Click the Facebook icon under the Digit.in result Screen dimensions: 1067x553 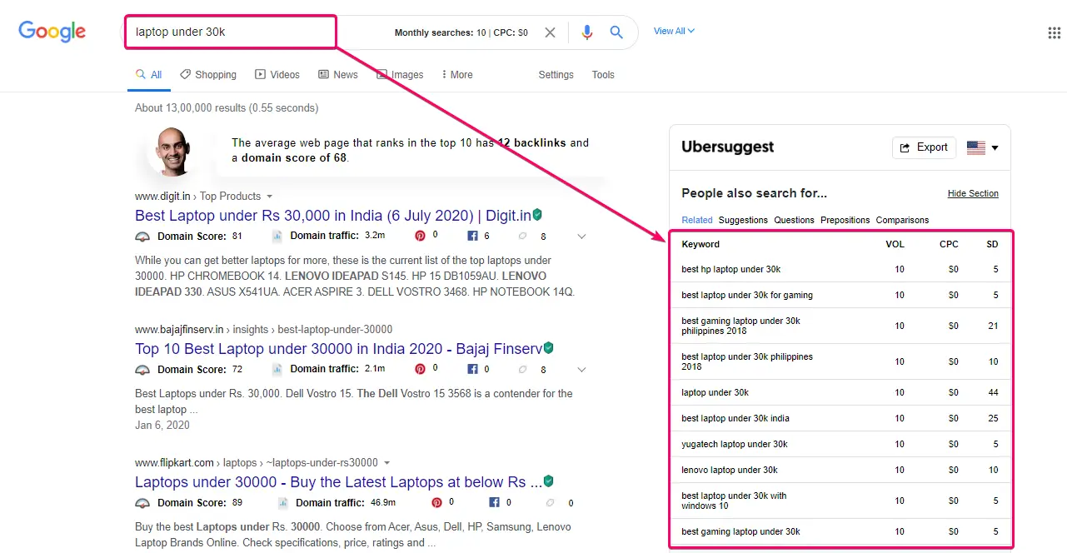pyautogui.click(x=472, y=236)
